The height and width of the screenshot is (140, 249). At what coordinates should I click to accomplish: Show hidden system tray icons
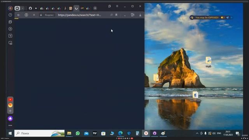pos(197,133)
